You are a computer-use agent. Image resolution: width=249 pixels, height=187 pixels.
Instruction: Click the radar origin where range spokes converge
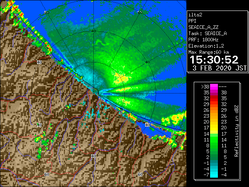[x=94, y=93]
